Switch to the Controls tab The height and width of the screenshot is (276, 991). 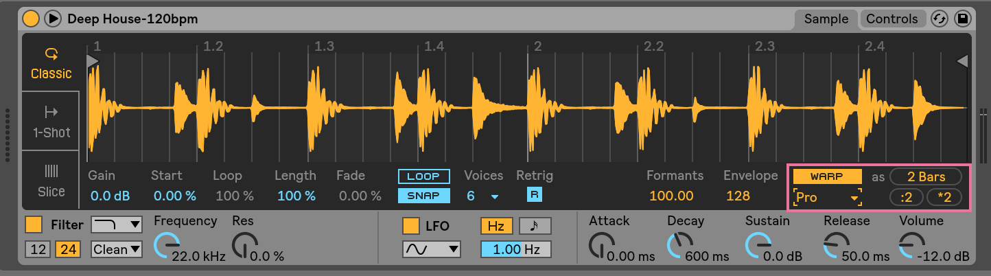(891, 19)
